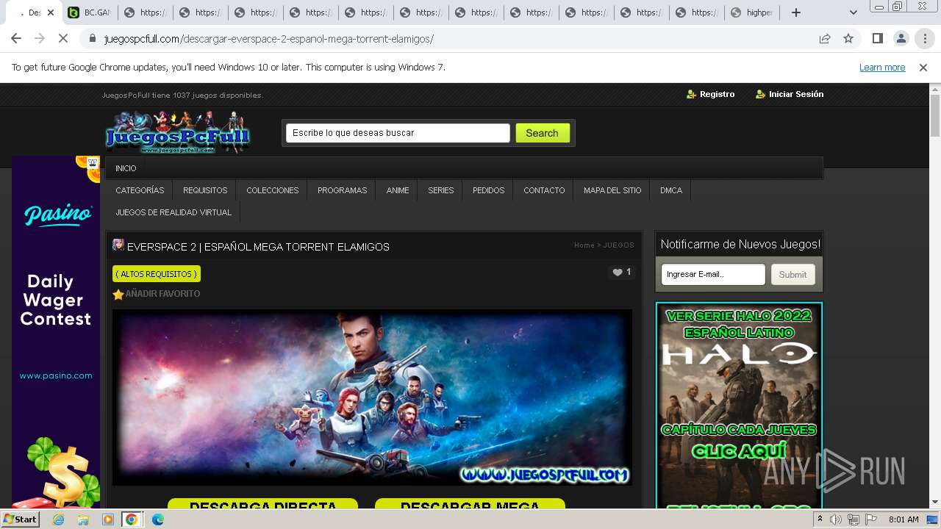
Task: Click DESCARGAR MEGA button
Action: tap(470, 505)
